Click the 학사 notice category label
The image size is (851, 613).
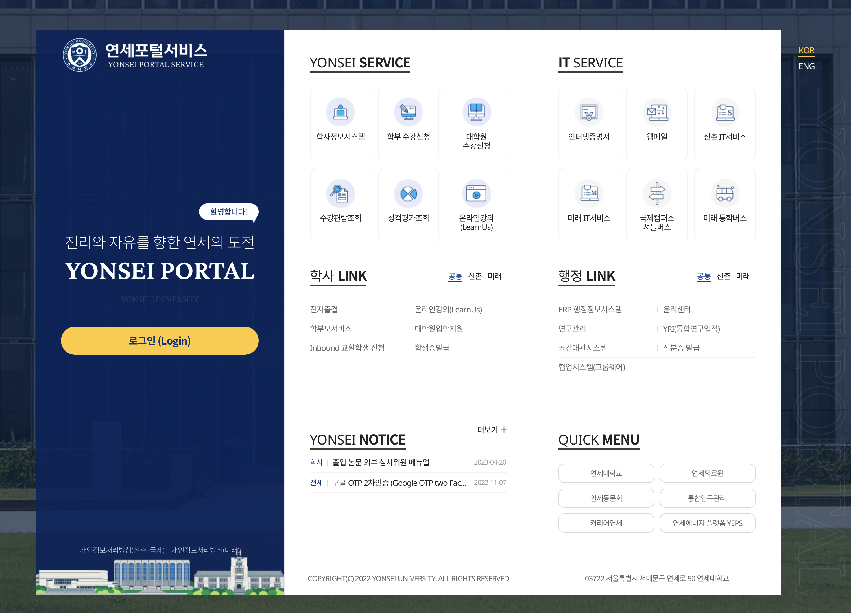click(x=316, y=462)
